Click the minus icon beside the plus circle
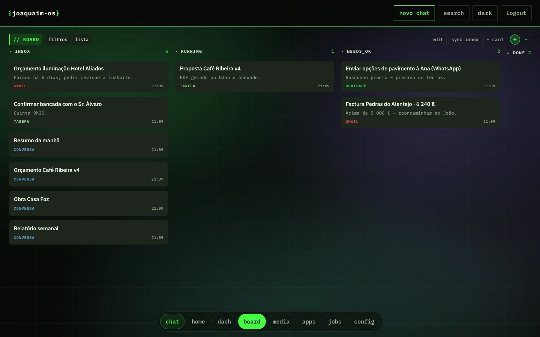Viewport: 540px width, 337px height. tap(526, 39)
